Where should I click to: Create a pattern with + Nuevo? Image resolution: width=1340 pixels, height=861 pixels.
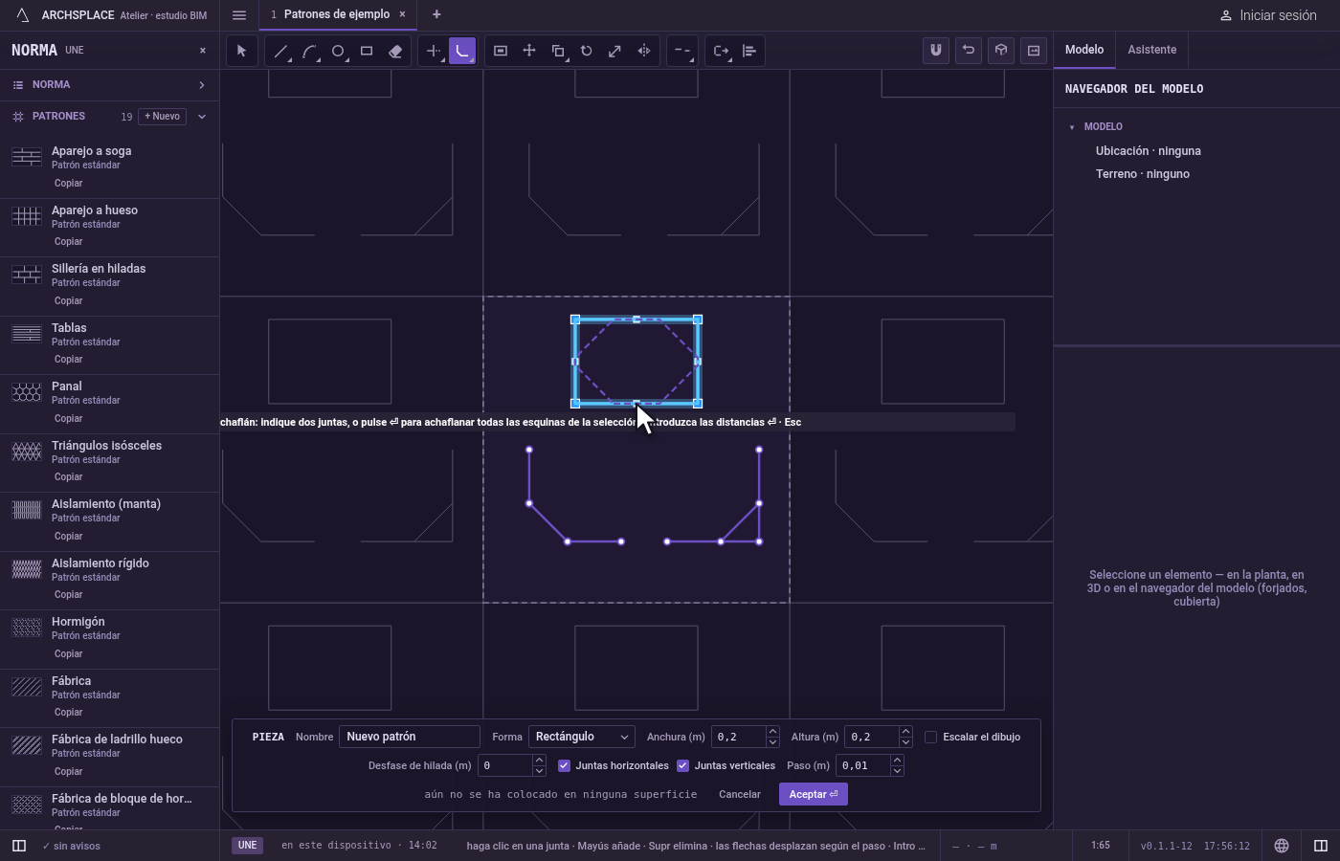click(x=163, y=117)
